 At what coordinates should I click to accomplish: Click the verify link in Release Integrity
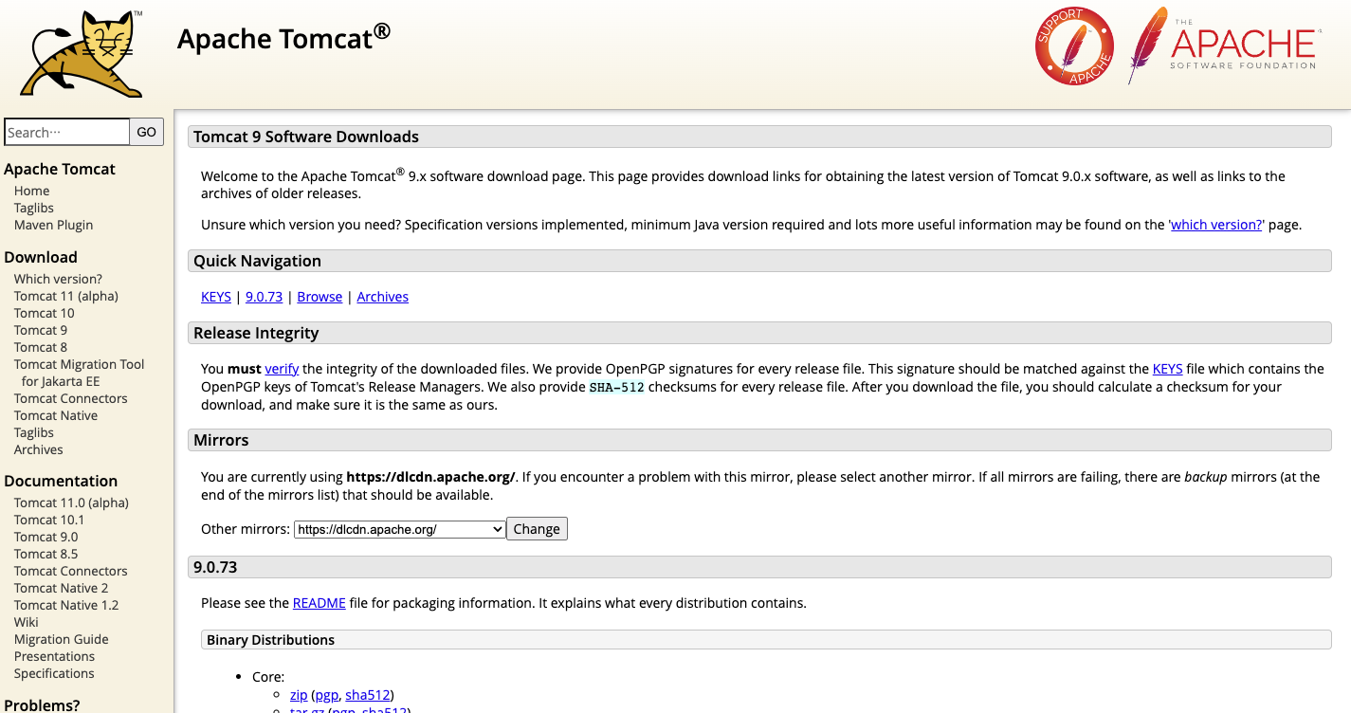coord(283,369)
